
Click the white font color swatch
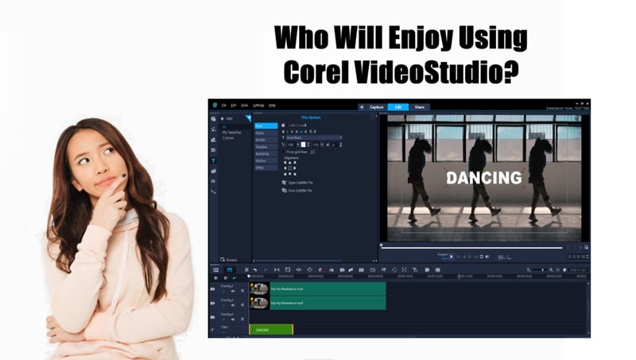(x=303, y=145)
